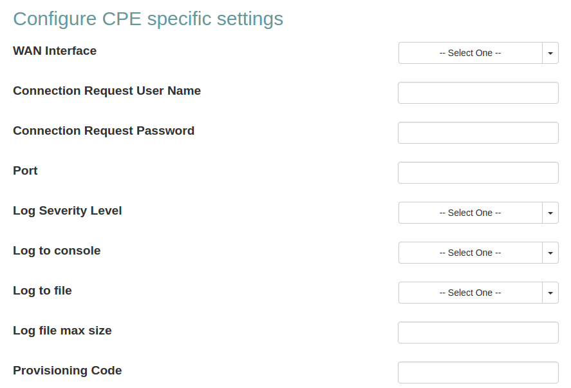Click the Log file max size label
The image size is (571, 388).
[x=62, y=331]
